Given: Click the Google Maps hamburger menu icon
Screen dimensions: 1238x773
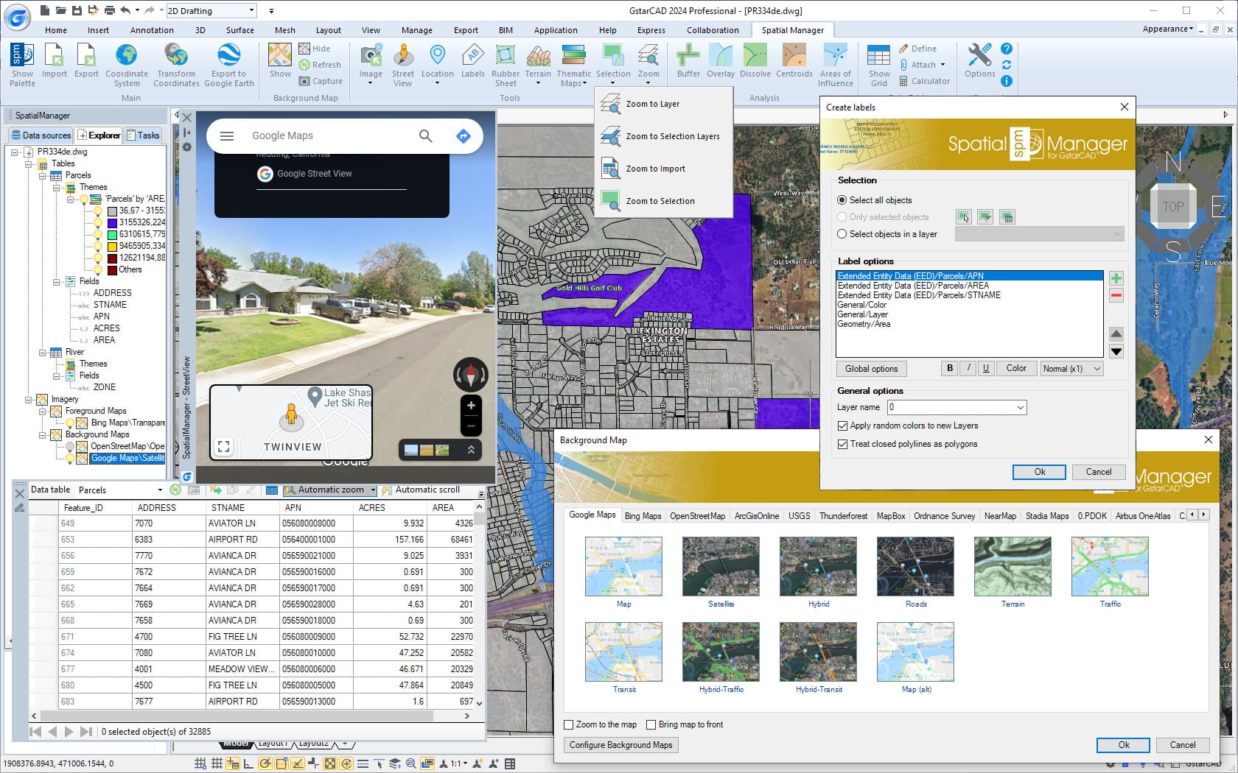Looking at the screenshot, I should 227,135.
